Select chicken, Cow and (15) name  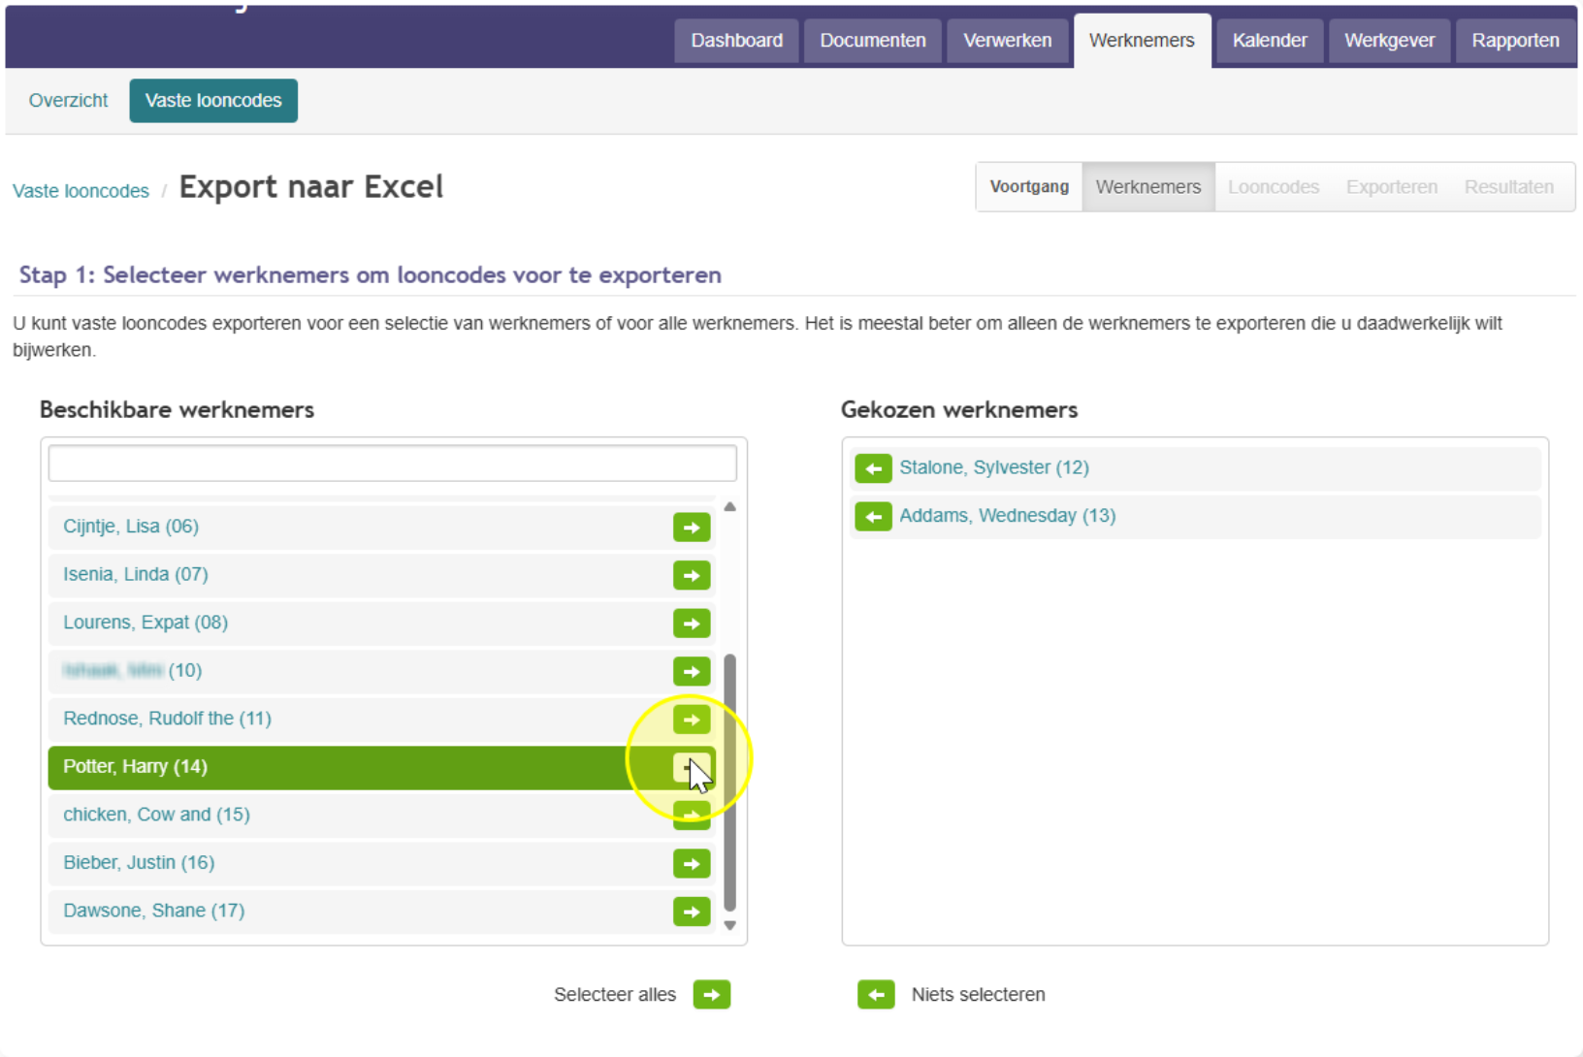[x=156, y=815]
